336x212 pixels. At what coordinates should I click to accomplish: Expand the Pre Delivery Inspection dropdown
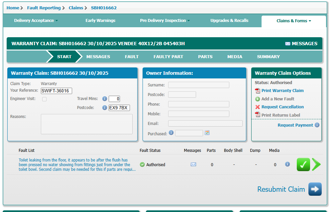[x=165, y=21]
